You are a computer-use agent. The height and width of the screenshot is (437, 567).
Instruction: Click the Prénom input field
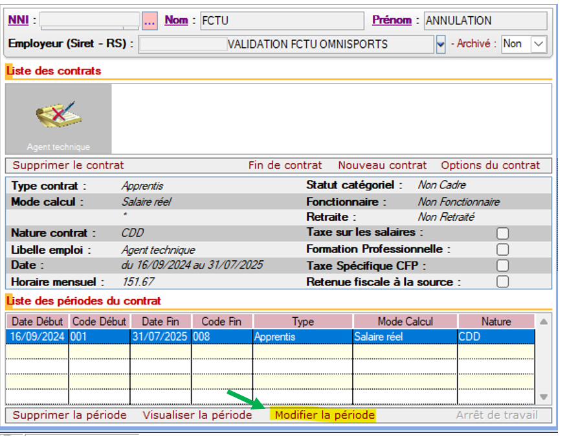(x=485, y=21)
